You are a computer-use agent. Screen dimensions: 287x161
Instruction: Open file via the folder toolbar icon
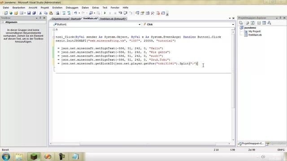16,13
